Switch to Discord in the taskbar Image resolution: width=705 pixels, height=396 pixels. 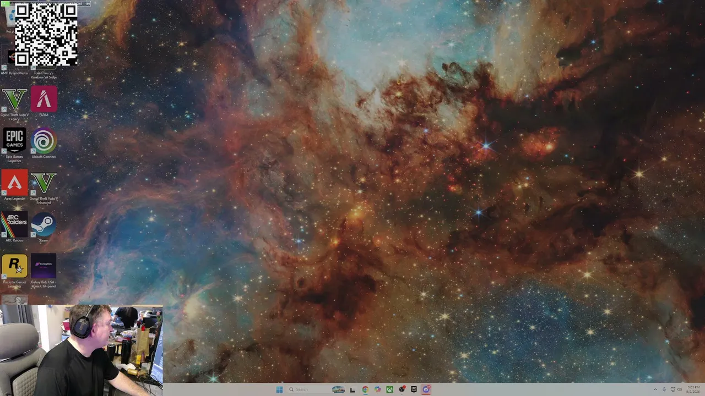(426, 389)
